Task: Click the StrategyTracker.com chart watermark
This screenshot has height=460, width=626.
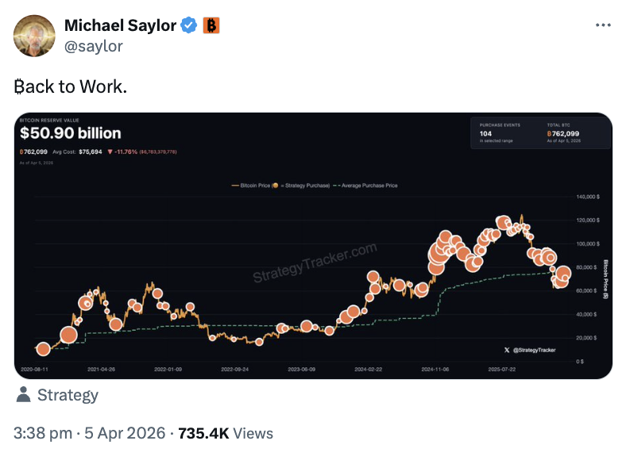Action: (315, 264)
